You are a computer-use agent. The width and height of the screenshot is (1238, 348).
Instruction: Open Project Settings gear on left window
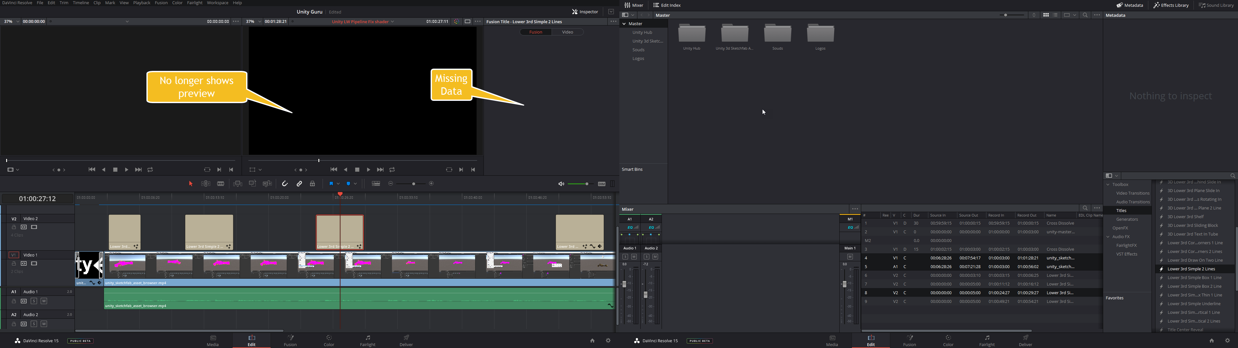(x=608, y=341)
